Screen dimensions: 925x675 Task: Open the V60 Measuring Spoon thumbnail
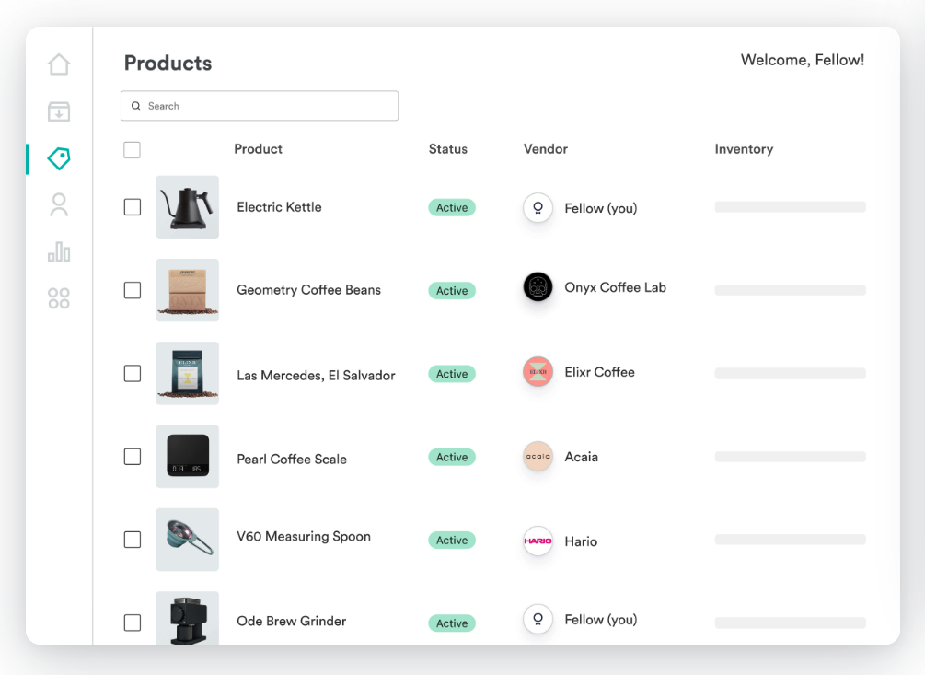point(188,540)
